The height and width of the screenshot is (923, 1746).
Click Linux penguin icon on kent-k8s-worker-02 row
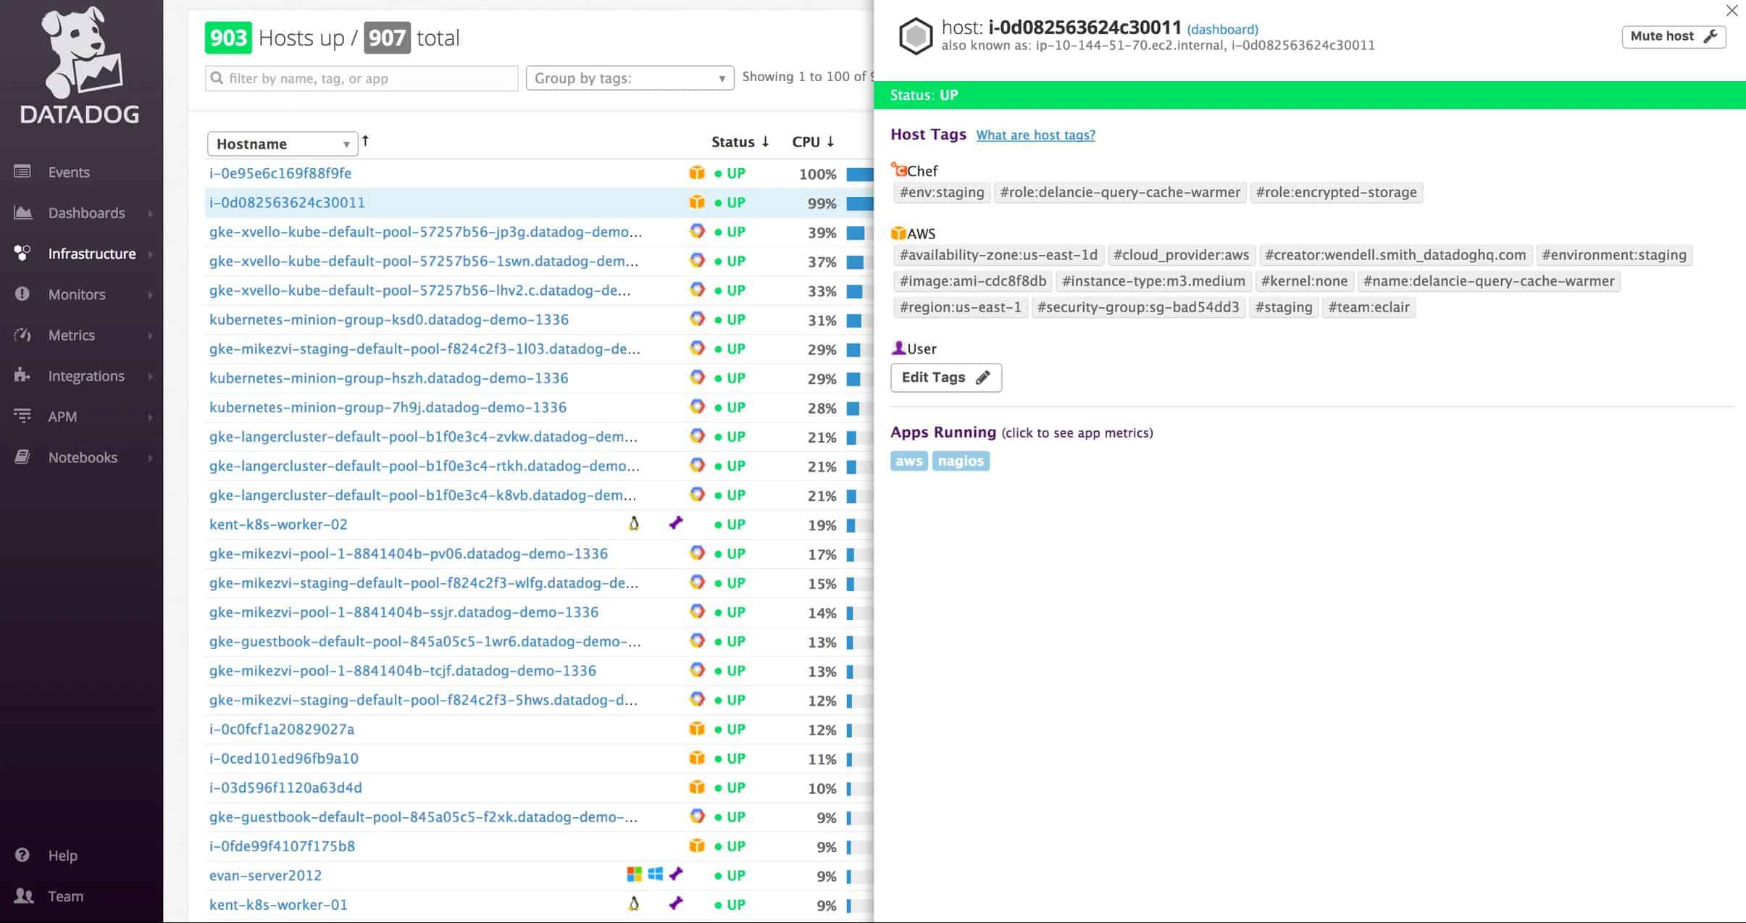634,523
